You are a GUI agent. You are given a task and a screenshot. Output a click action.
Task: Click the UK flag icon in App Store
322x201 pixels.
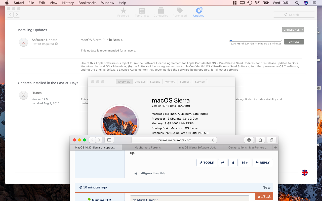pyautogui.click(x=305, y=173)
